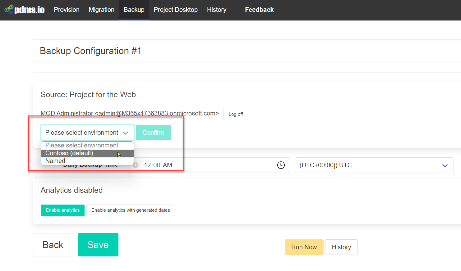Screen dimensions: 461x271
Task: Click the pdms.io logo
Action: 25,10
